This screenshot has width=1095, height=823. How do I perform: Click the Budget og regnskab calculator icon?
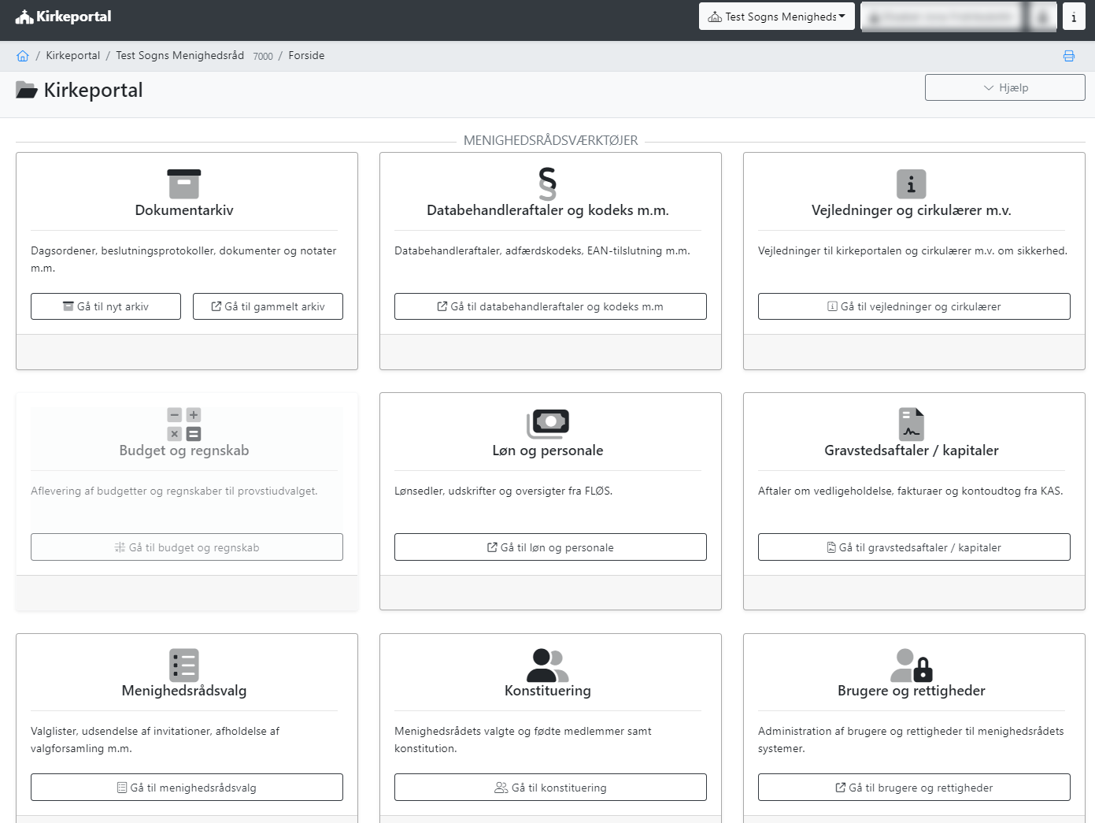click(x=184, y=424)
